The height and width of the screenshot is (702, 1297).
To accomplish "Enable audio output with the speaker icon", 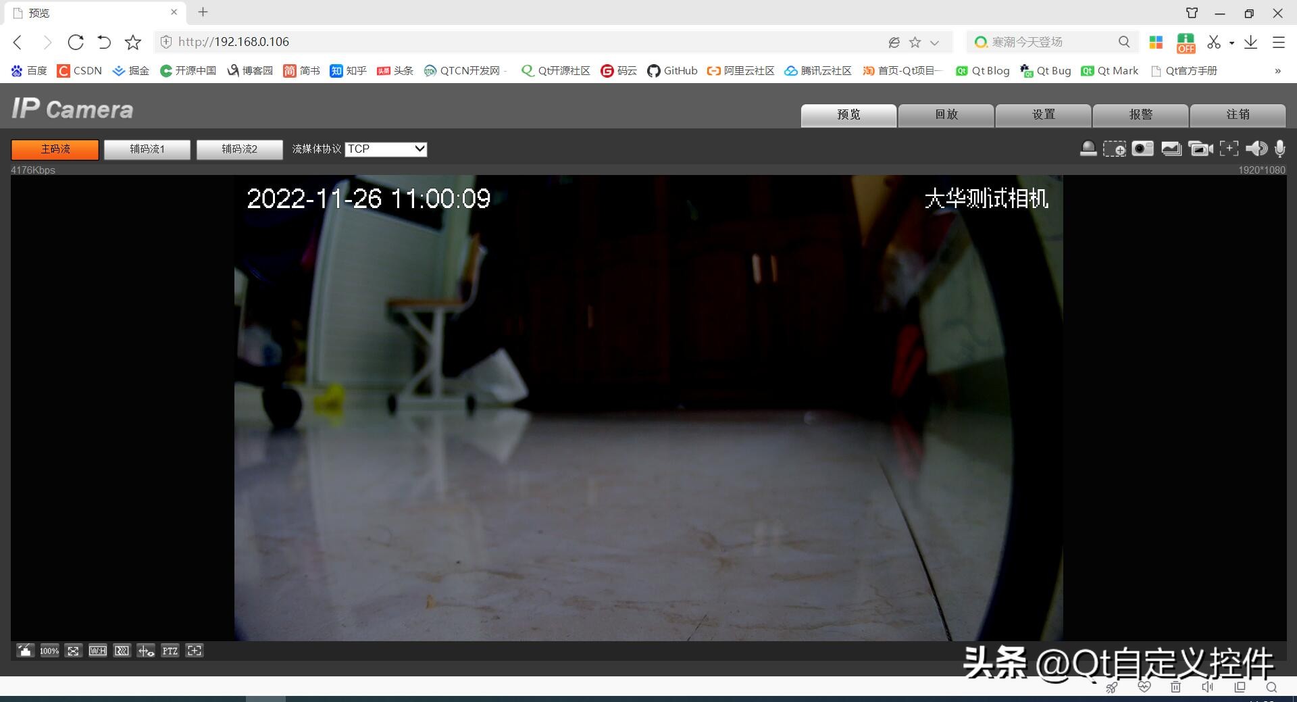I will 1257,149.
